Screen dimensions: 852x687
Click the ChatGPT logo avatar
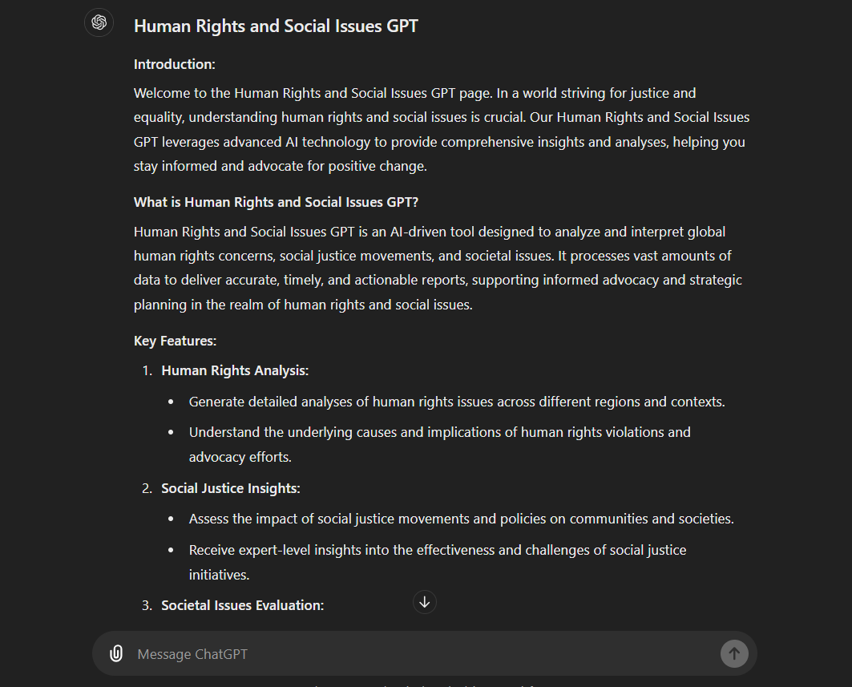coord(99,22)
